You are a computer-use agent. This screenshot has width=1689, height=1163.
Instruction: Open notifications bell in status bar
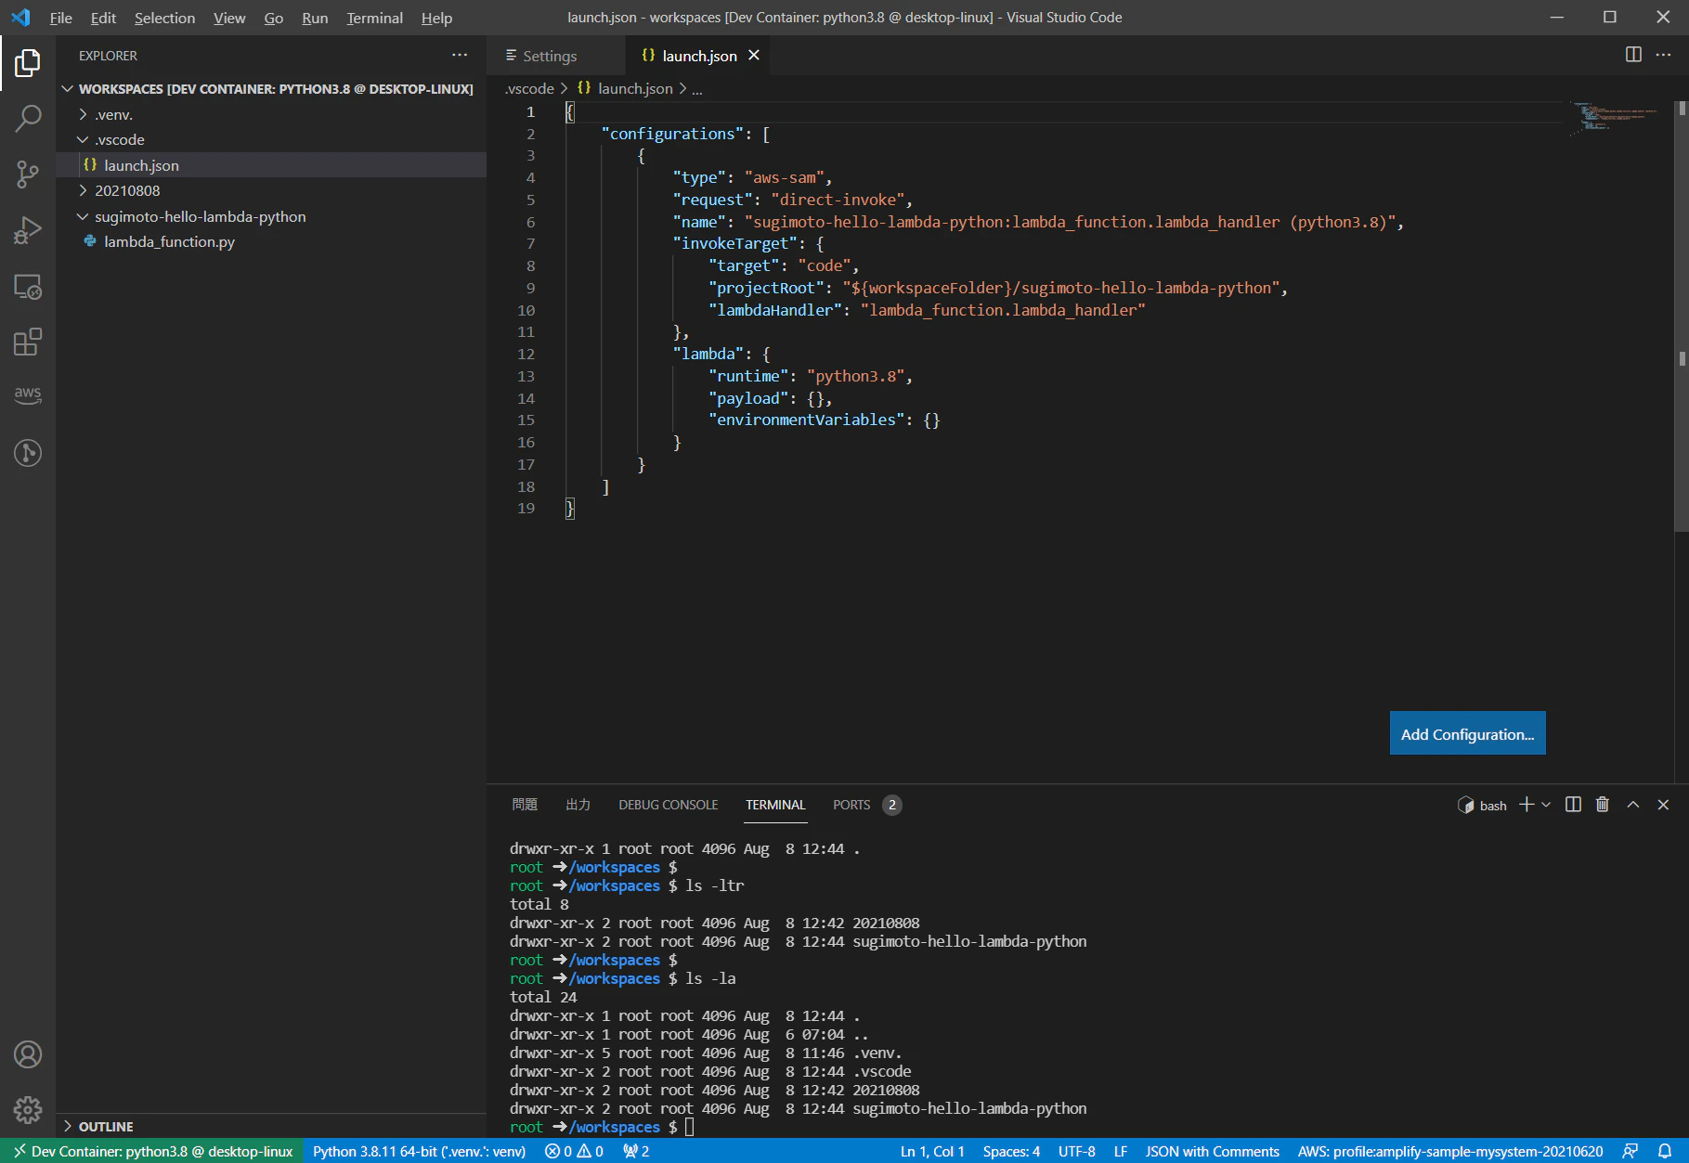(x=1665, y=1151)
